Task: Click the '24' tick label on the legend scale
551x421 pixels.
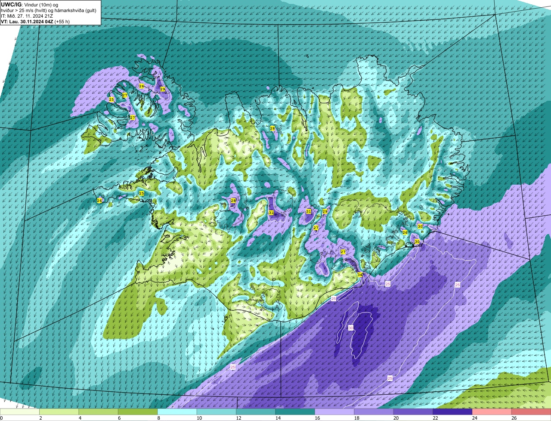Action: (x=474, y=418)
